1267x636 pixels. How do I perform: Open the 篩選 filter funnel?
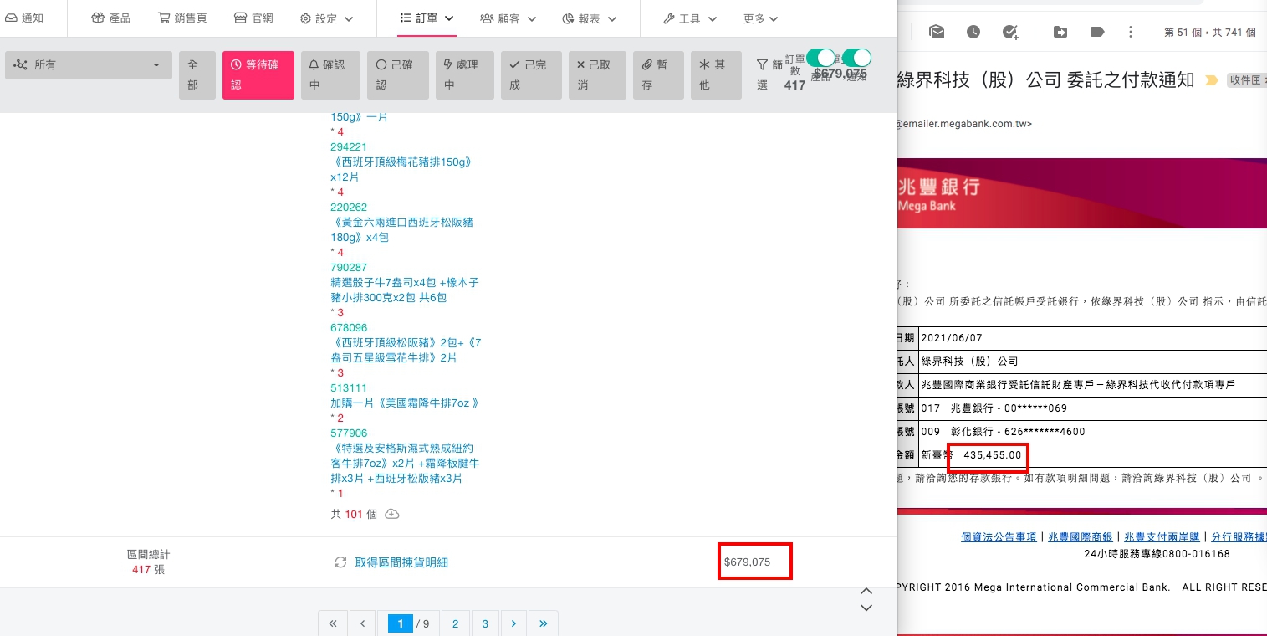[769, 74]
